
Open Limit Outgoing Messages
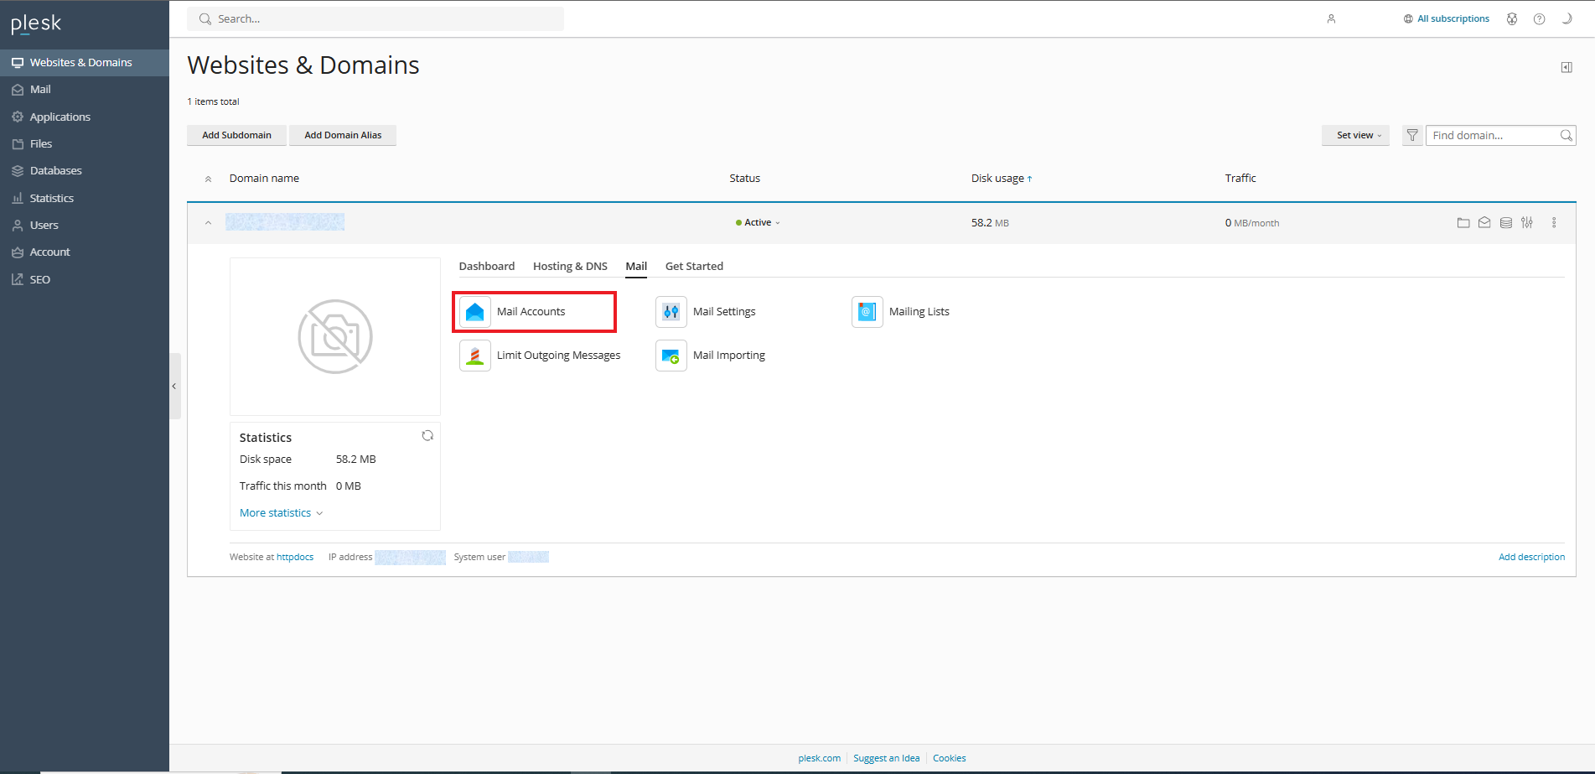pos(558,356)
